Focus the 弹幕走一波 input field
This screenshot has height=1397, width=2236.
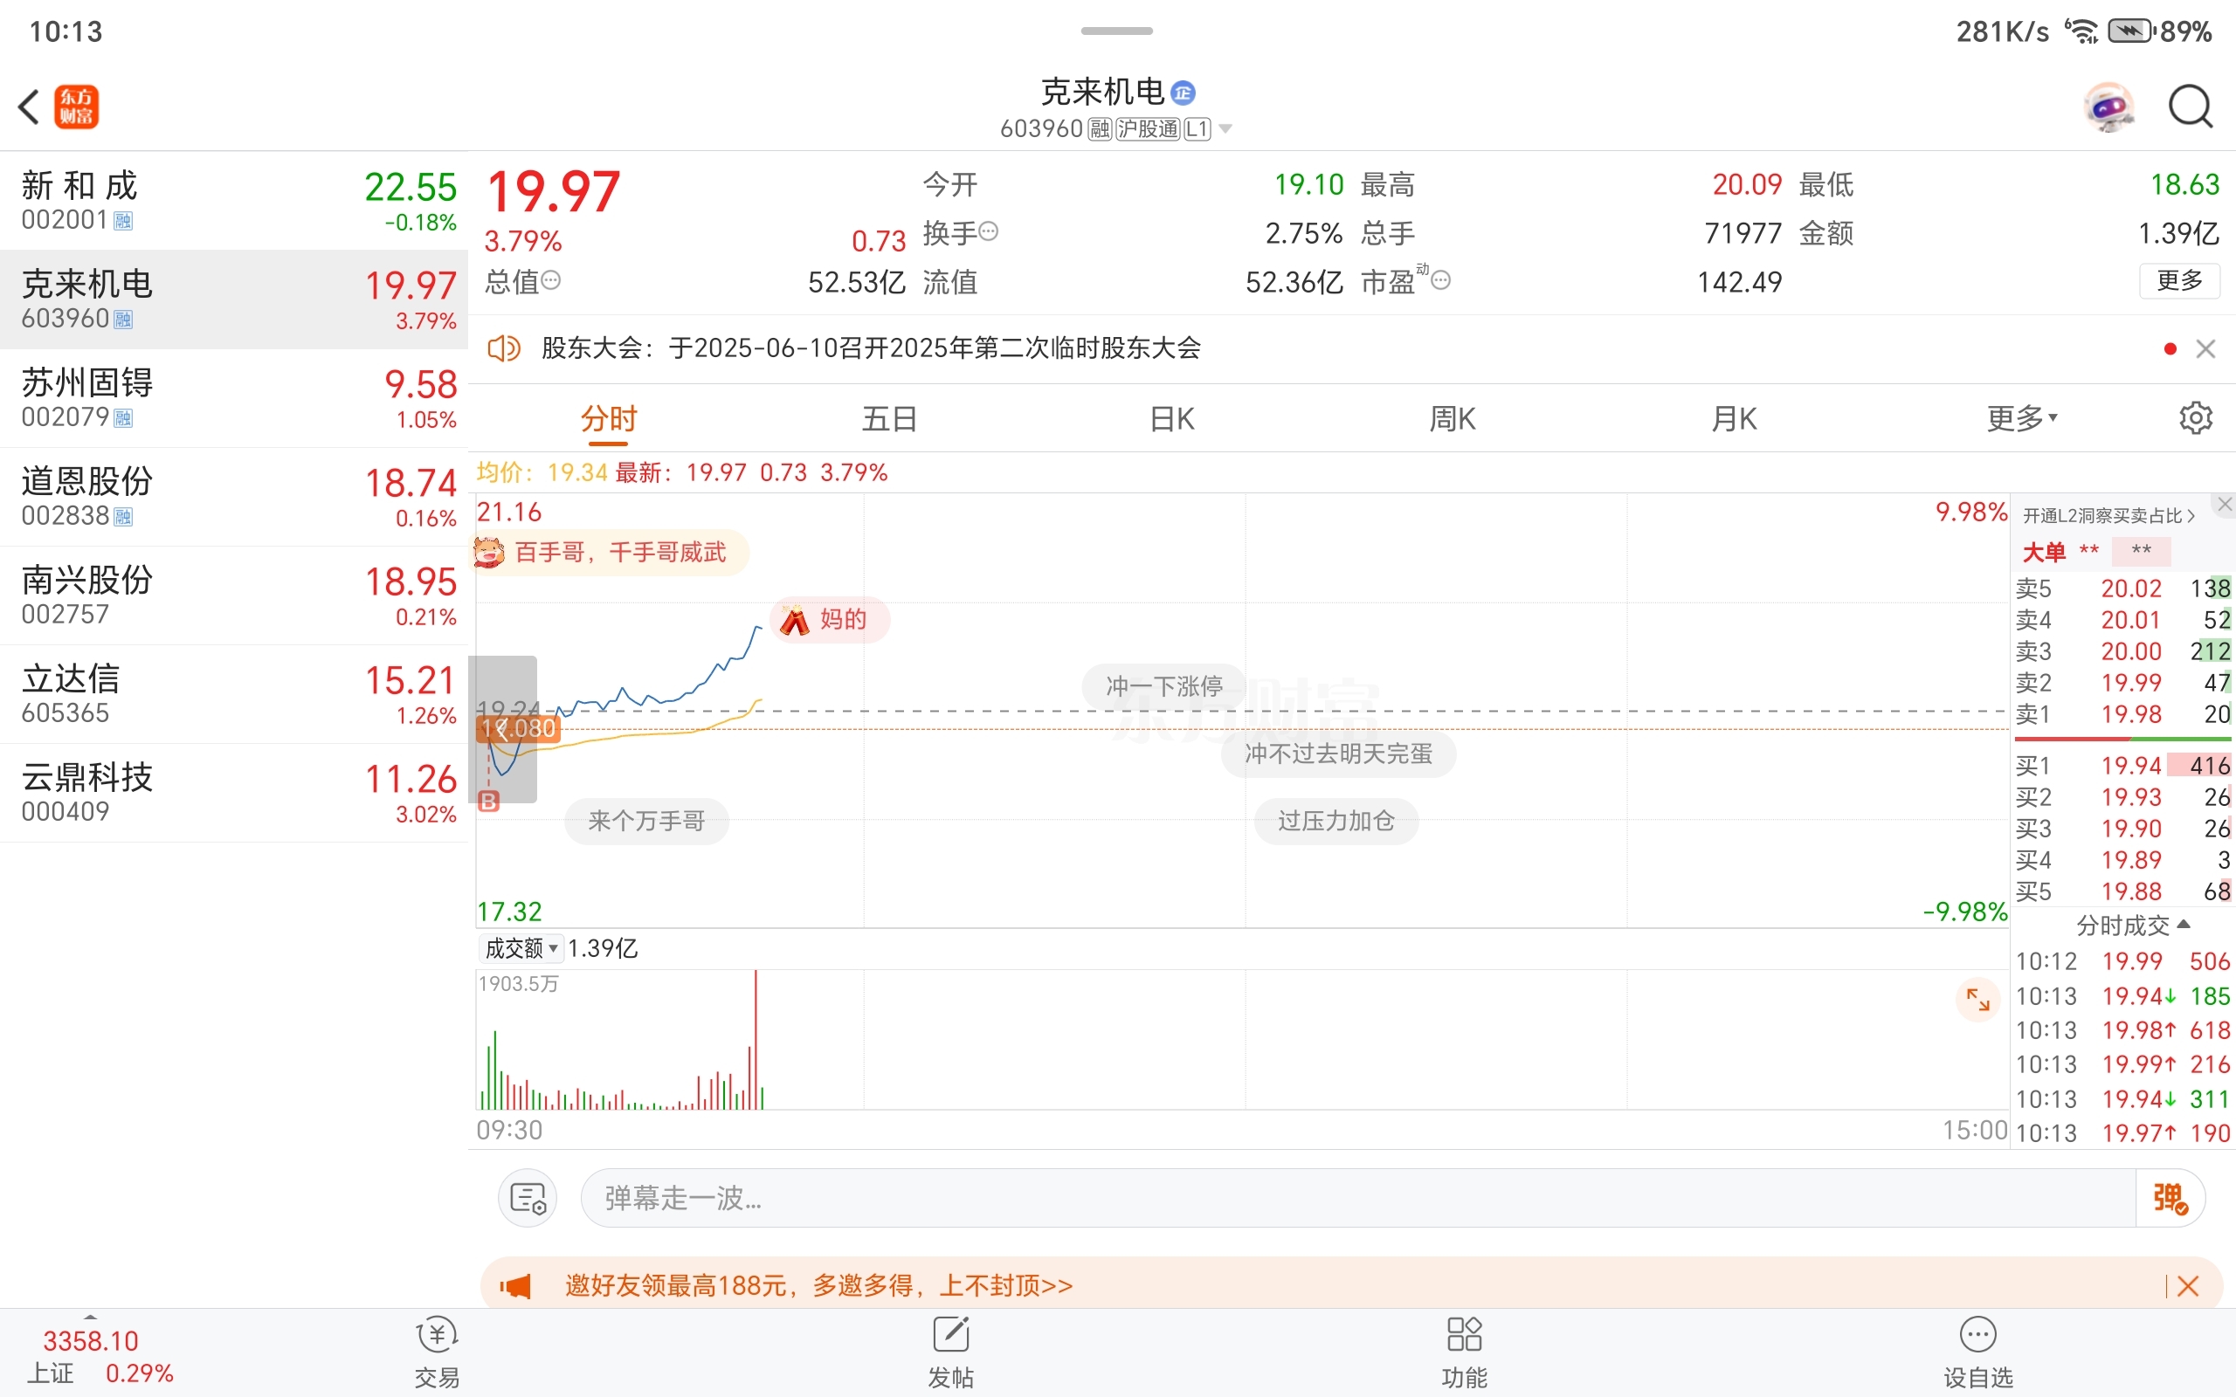point(1358,1198)
